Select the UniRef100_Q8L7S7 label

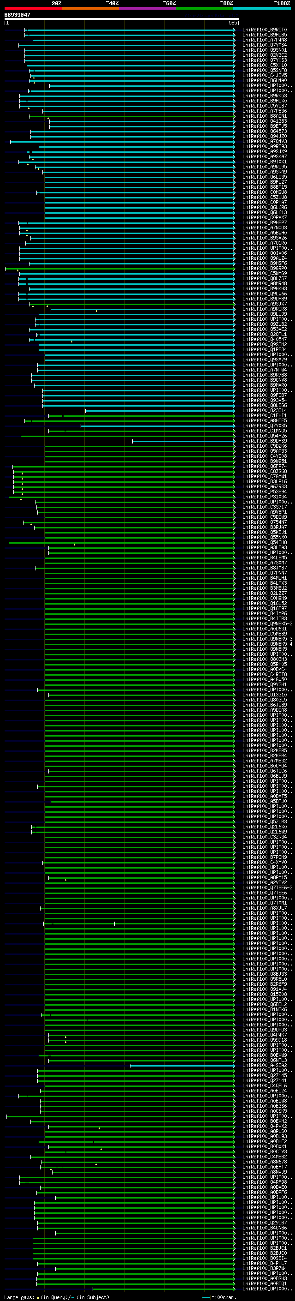tap(264, 278)
